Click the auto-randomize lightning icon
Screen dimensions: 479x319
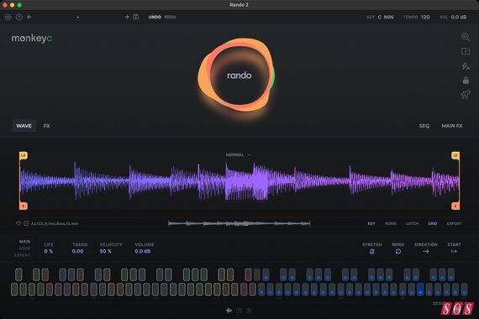(466, 66)
